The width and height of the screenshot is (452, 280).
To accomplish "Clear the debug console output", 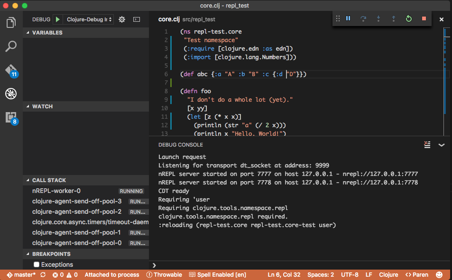I will pos(427,145).
